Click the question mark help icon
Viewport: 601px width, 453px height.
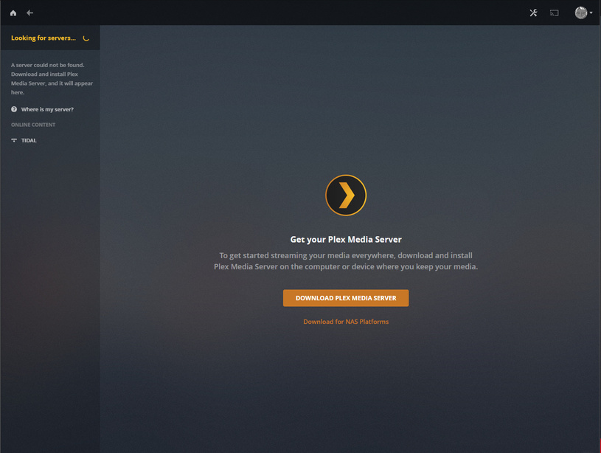pyautogui.click(x=14, y=109)
